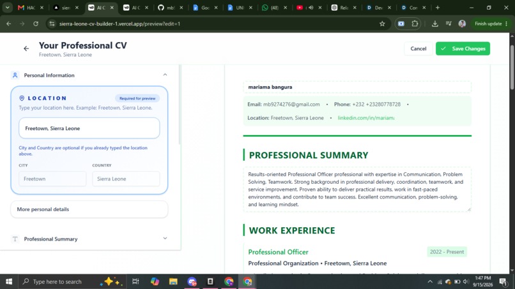Click the 2022 - Present date badge
This screenshot has height=289, width=515.
point(447,252)
